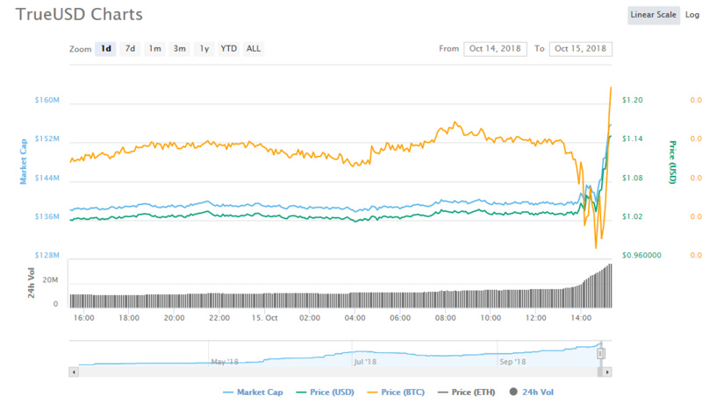This screenshot has height=403, width=702.
Task: Select the 1m zoom range
Action: [155, 49]
